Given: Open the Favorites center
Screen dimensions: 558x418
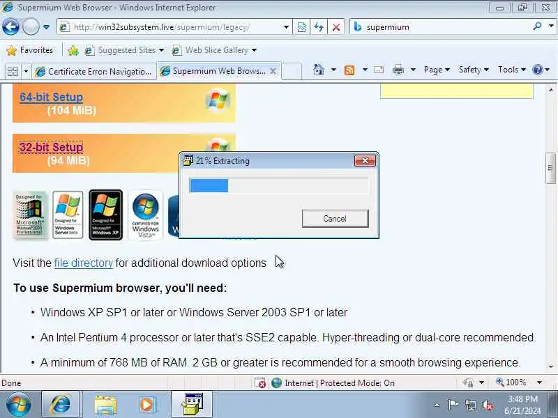Looking at the screenshot, I should point(30,50).
